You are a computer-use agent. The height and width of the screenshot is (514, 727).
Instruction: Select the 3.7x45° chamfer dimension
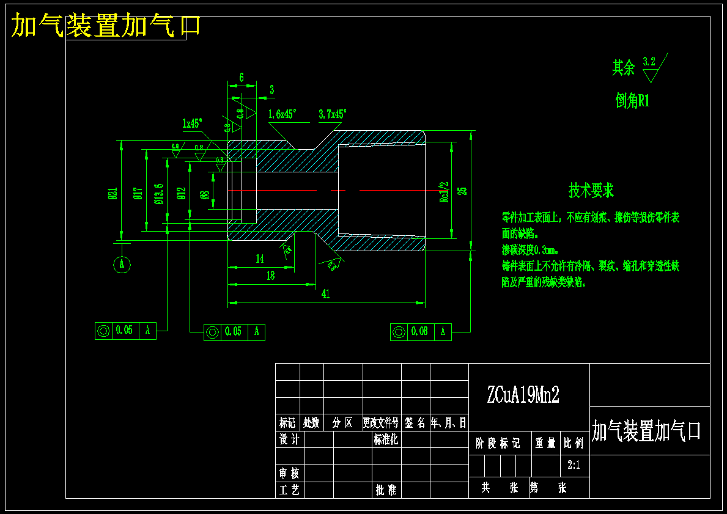tap(333, 114)
